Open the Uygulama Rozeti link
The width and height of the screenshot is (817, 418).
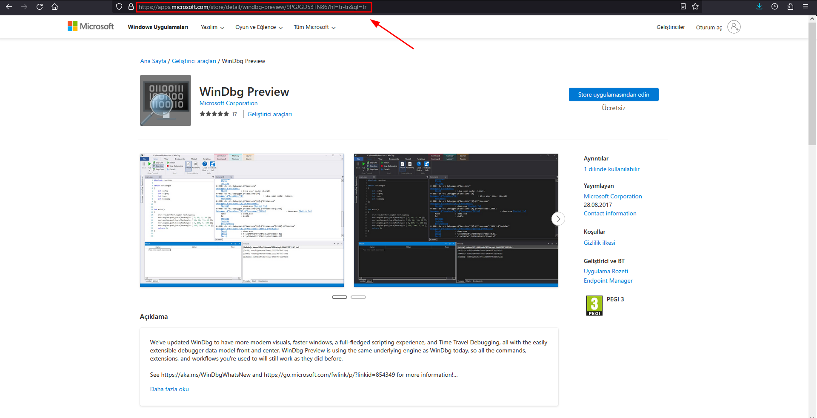click(x=606, y=271)
